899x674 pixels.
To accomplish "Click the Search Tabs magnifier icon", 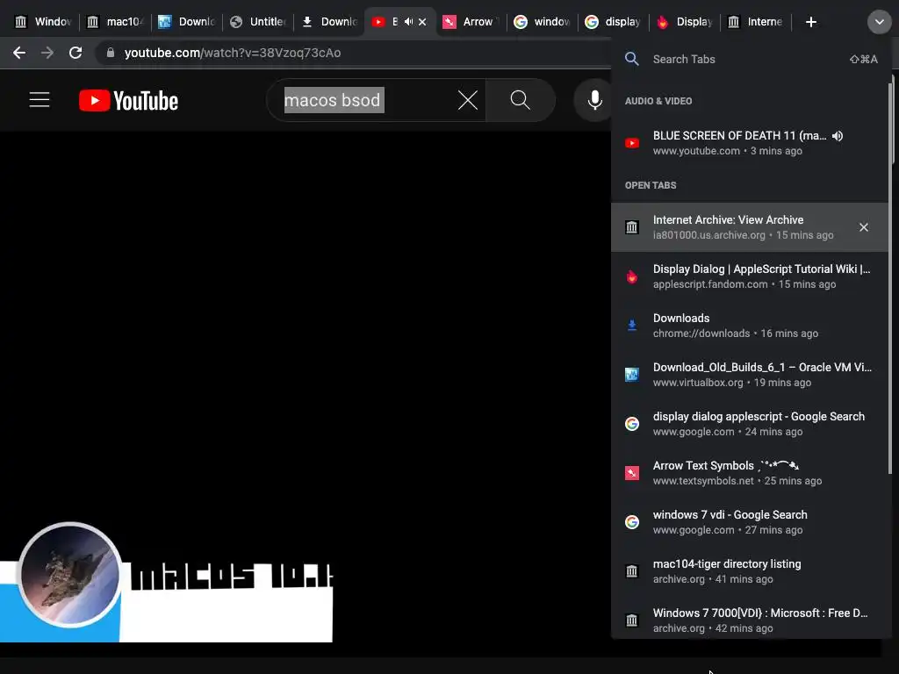I will pyautogui.click(x=632, y=59).
